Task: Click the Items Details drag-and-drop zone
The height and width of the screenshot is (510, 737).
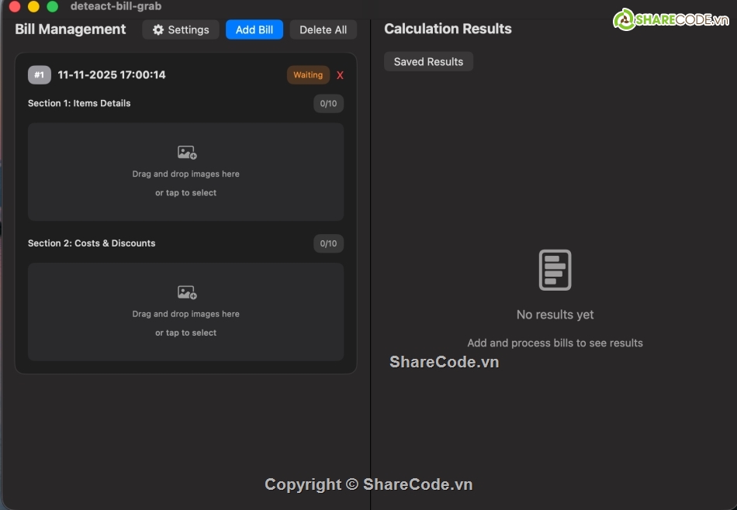Action: 186,172
